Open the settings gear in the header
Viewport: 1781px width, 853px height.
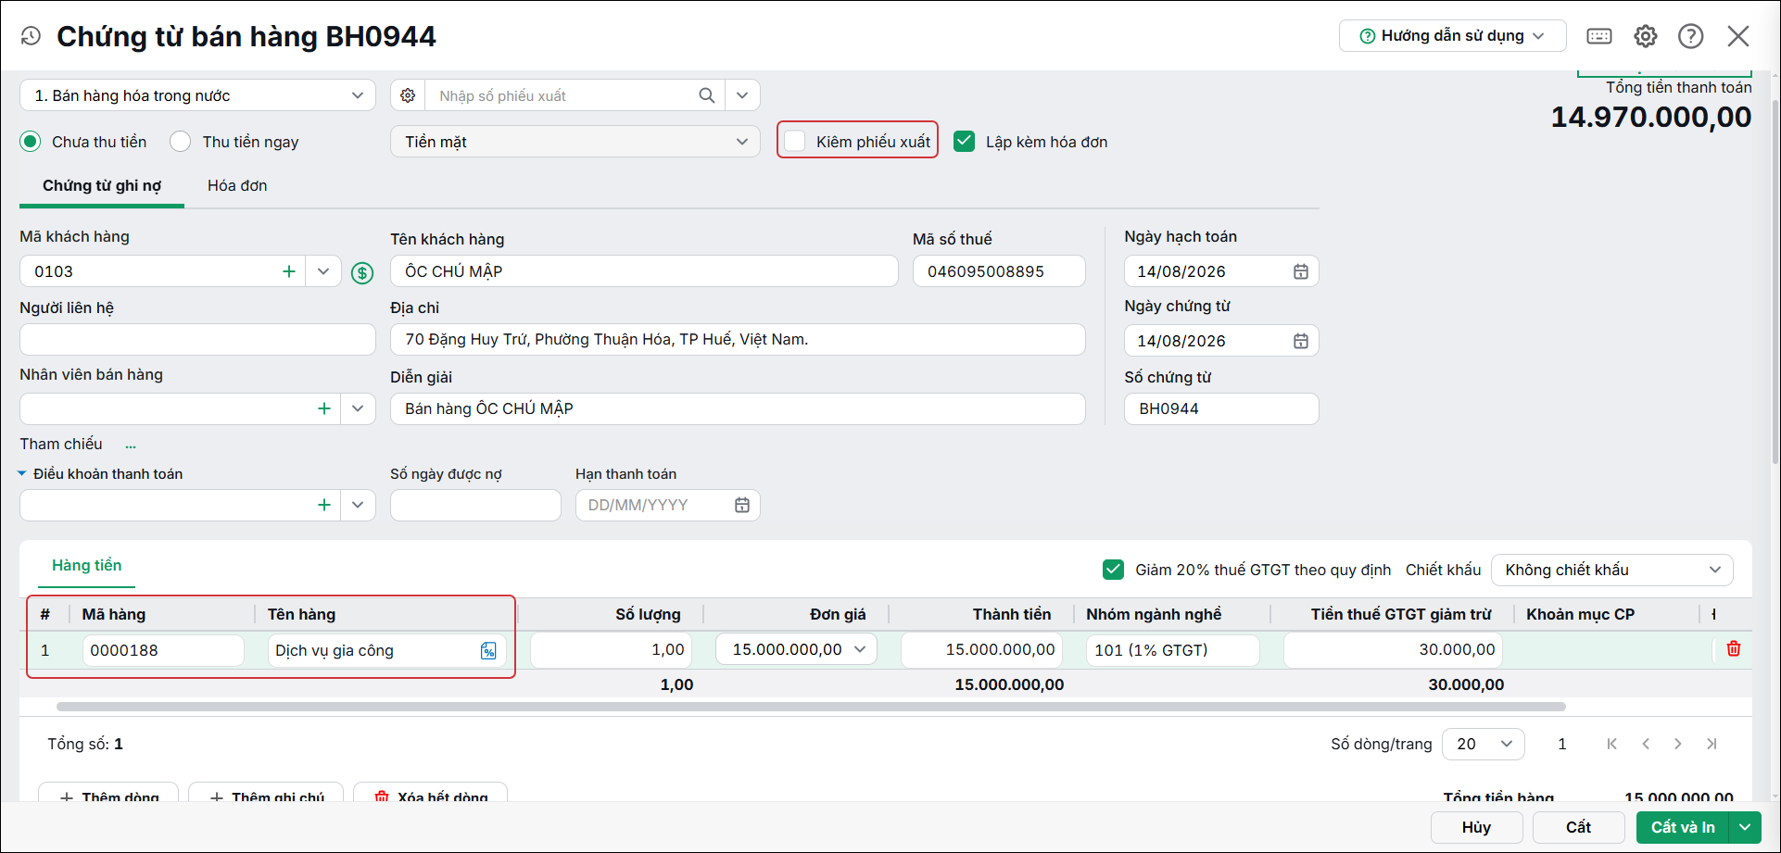[1646, 36]
